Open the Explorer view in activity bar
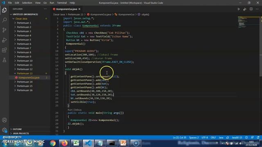Image resolution: width=262 pixels, height=147 pixels. tap(5, 10)
